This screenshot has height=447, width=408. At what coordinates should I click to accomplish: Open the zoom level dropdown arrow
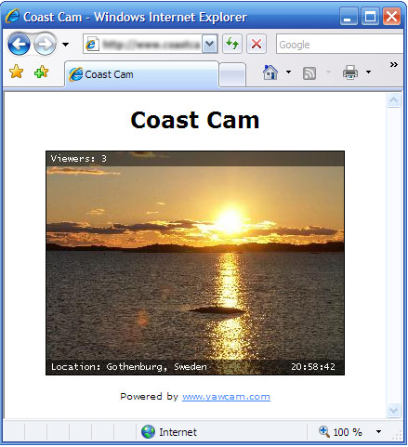[x=378, y=431]
